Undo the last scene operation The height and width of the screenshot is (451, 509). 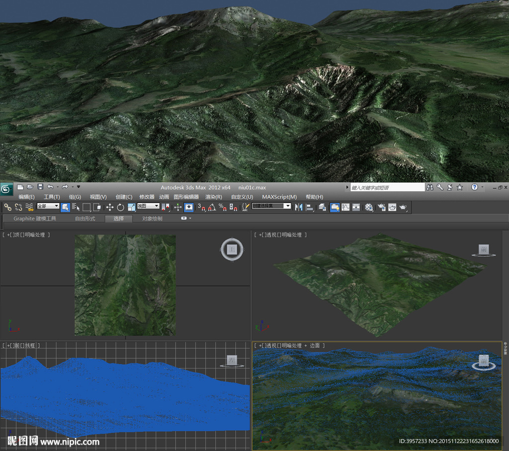click(x=50, y=187)
